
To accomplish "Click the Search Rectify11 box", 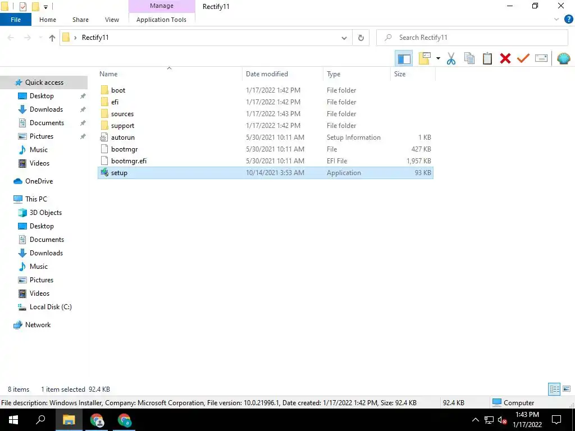I will pyautogui.click(x=472, y=38).
